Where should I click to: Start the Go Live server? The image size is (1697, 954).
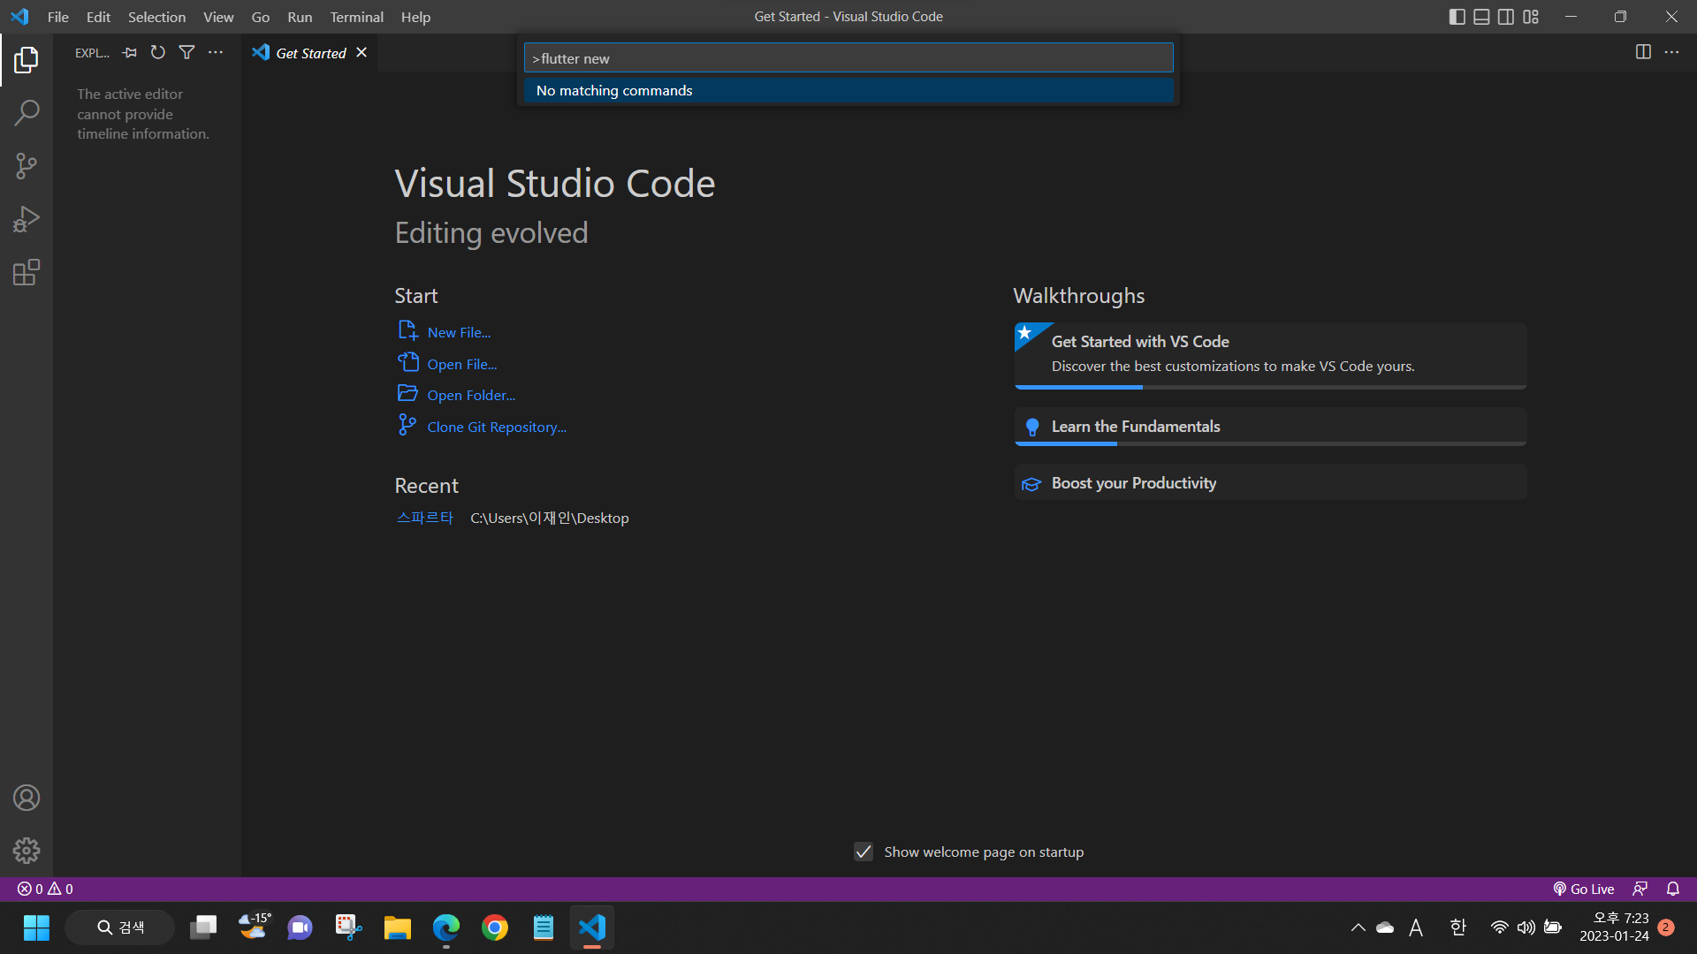tap(1584, 889)
